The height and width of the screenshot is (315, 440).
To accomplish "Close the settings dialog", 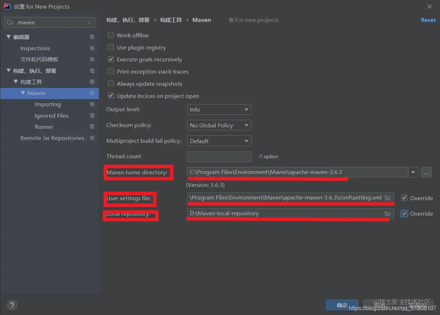I will point(430,6).
